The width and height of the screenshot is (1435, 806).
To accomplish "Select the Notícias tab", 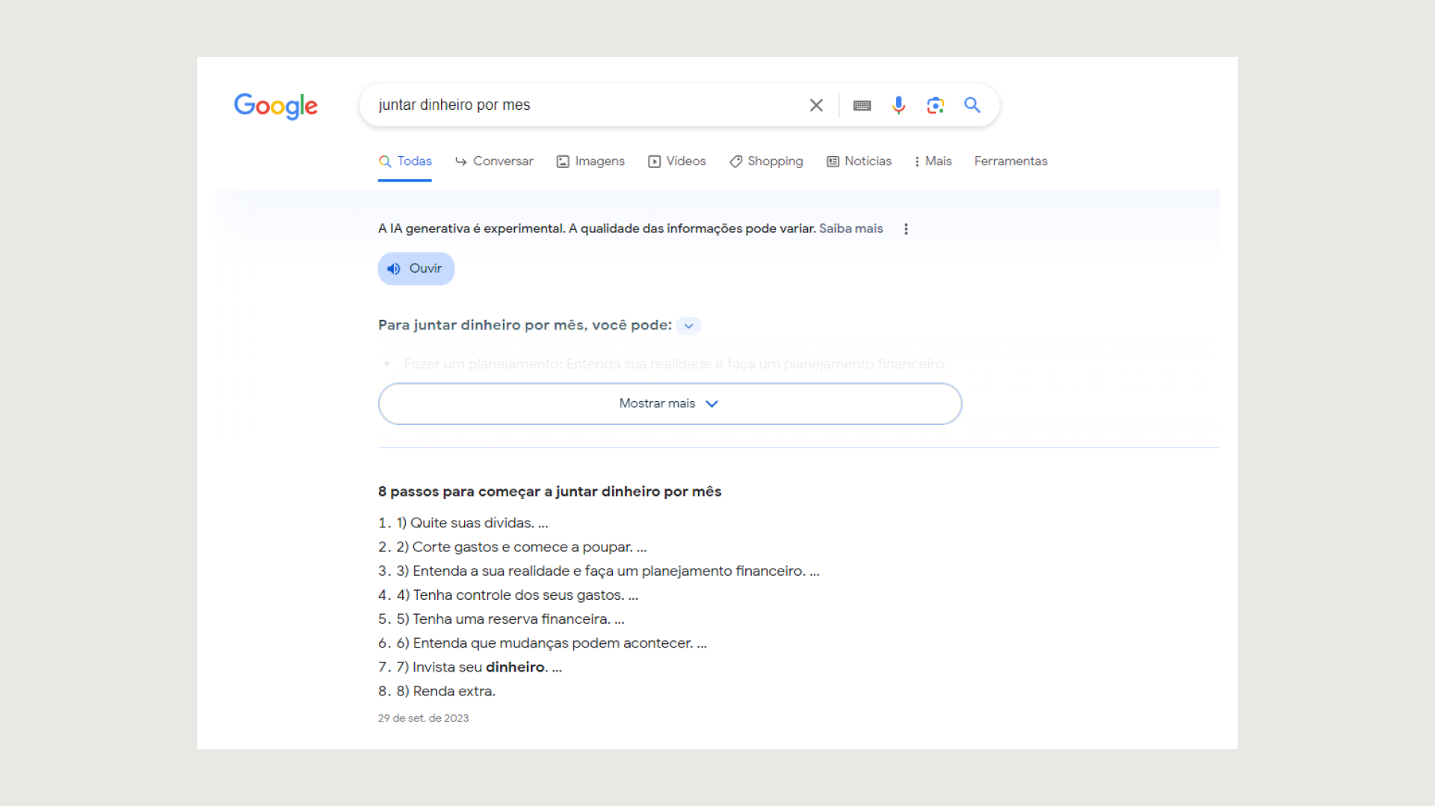I will [859, 161].
